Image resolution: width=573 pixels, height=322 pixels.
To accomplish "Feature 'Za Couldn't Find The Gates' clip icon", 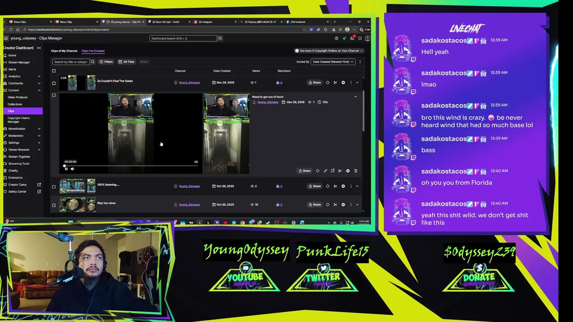I will point(328,83).
